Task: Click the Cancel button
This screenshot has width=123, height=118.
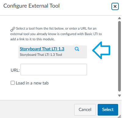Action: click(85, 110)
